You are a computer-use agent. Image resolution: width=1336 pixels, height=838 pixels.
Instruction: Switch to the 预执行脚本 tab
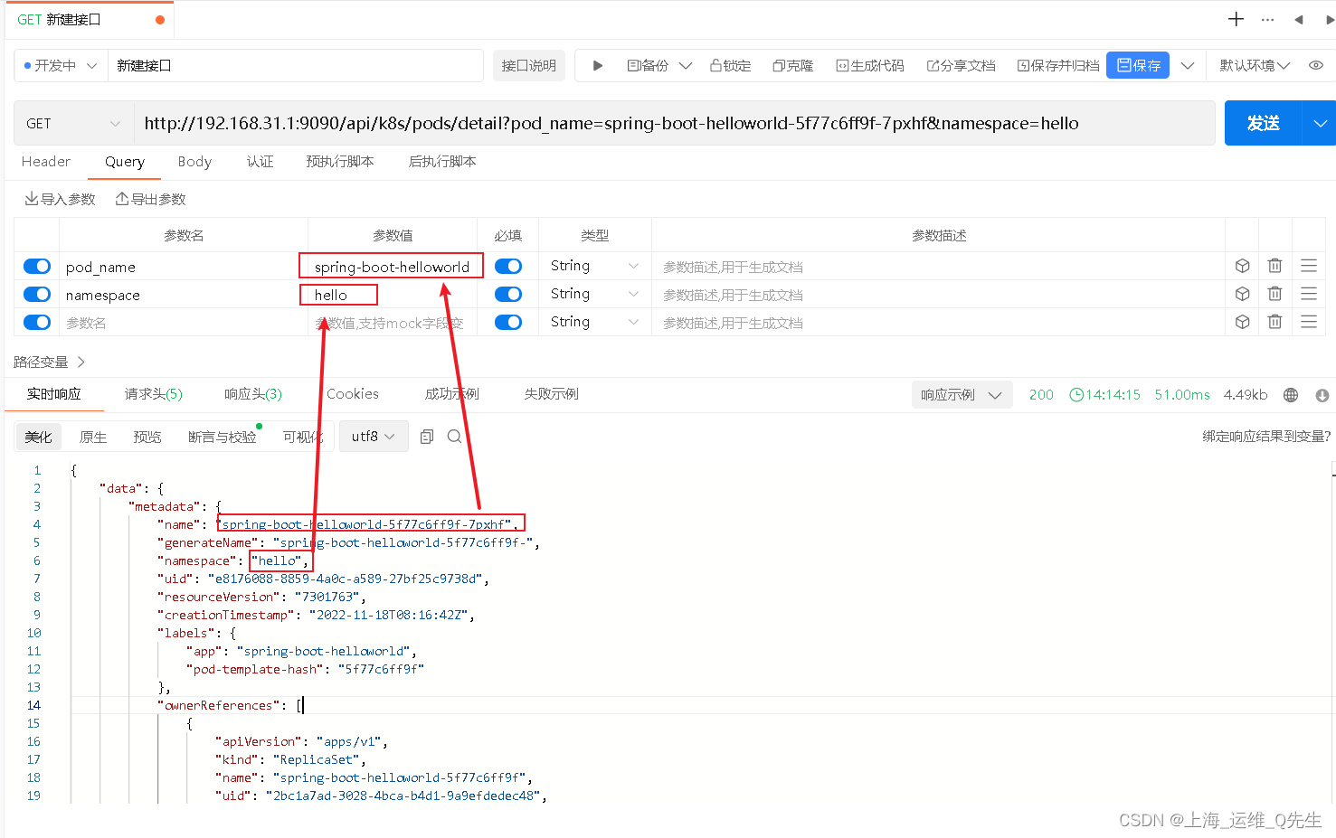[340, 161]
